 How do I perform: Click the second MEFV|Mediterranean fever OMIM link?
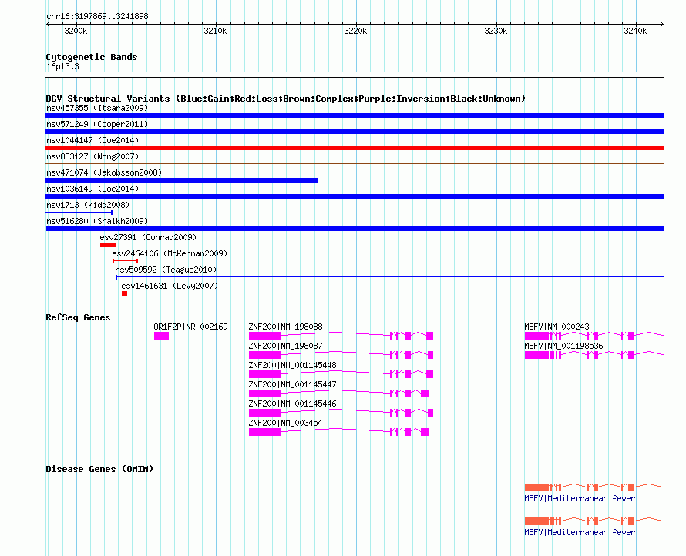(580, 532)
